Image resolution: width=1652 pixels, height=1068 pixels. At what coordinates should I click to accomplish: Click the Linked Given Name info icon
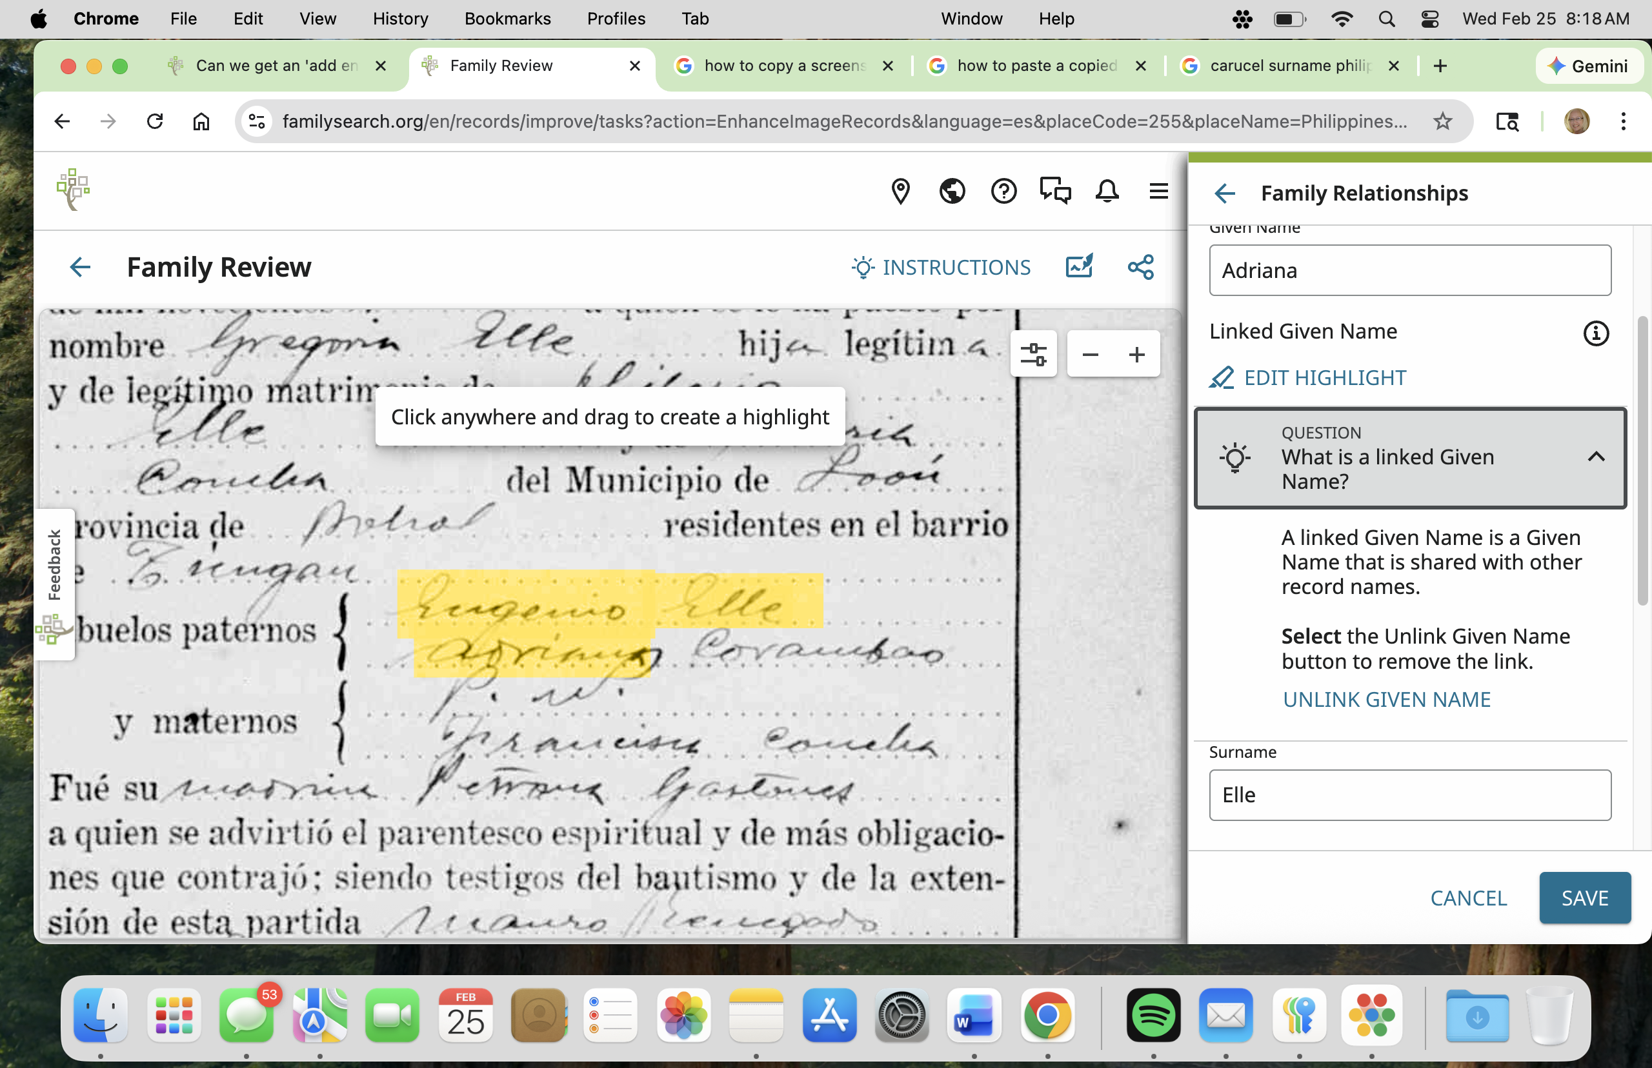tap(1595, 333)
